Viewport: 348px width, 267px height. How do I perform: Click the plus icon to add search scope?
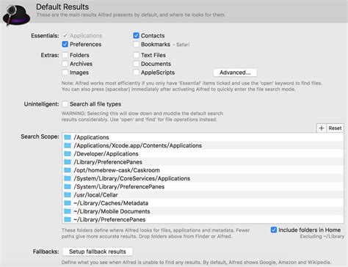click(322, 128)
